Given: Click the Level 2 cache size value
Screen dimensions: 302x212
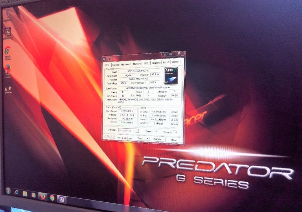Looking at the screenshot, I should (158, 119).
